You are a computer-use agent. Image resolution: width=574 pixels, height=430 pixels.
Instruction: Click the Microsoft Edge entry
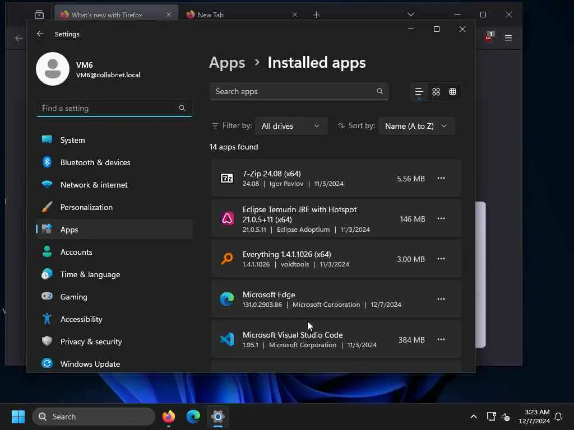[336, 299]
